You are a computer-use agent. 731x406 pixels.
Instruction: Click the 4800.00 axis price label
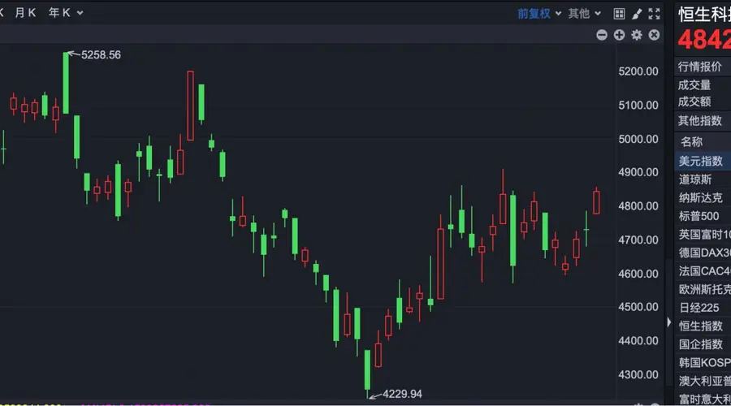pos(638,206)
